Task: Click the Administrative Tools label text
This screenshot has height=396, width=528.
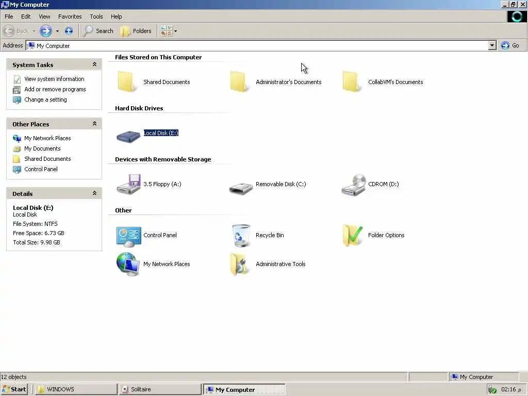Action: pos(280,264)
